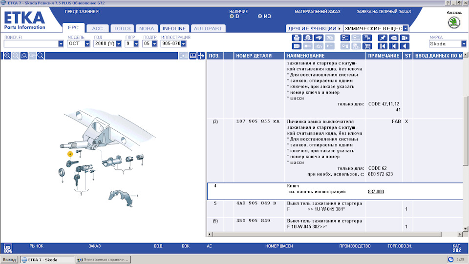Click ПРЕДЛОЖЕНИЕ FI in the header
Viewport: 469px width, 264px height.
82,12
